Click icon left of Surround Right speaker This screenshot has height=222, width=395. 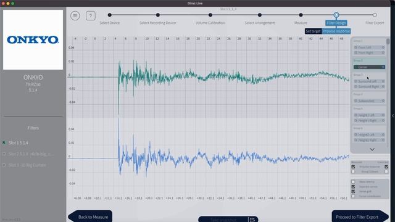(355, 86)
